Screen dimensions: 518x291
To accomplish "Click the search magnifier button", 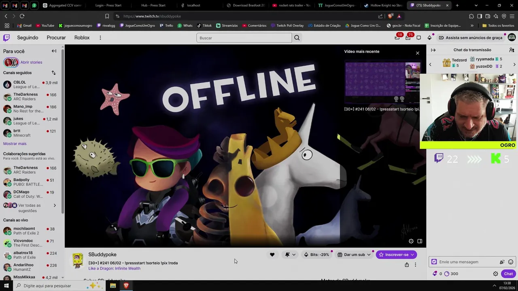I will coord(297,38).
